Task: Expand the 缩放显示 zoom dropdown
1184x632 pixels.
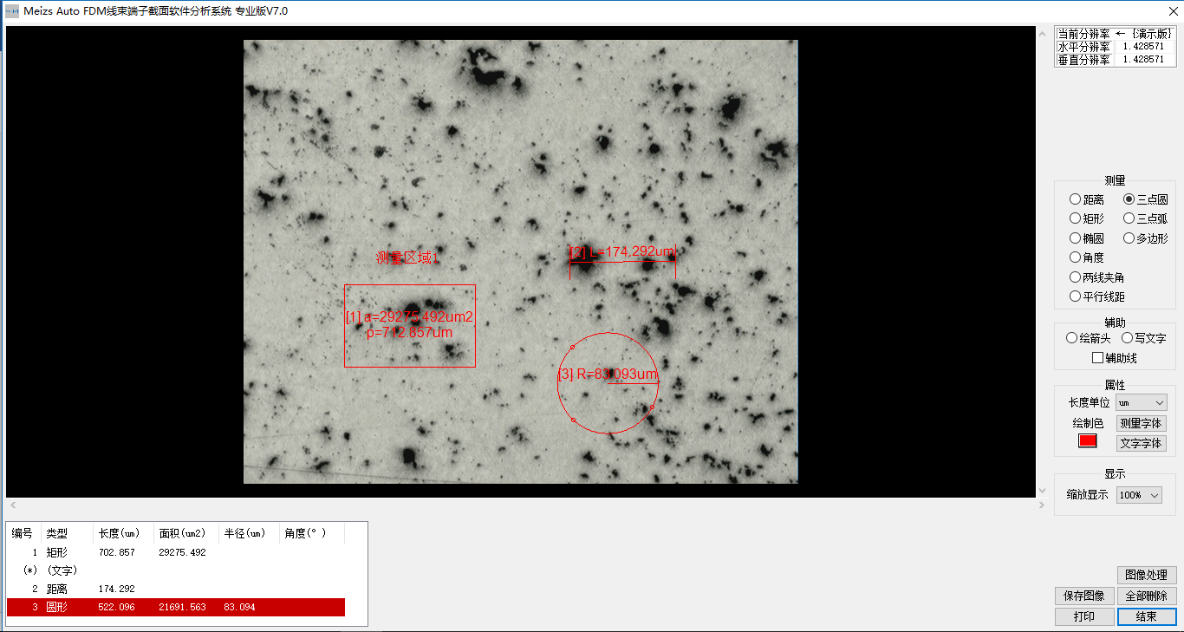Action: coord(1139,495)
